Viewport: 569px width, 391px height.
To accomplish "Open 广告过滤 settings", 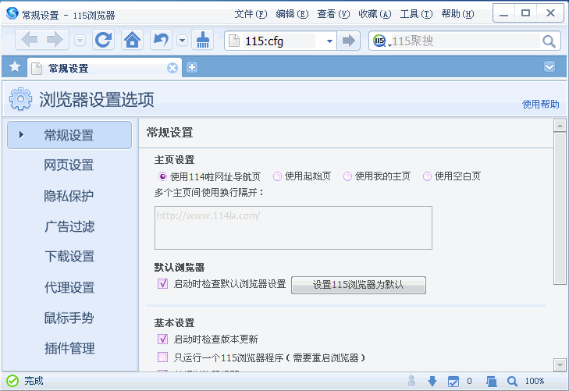I will (x=69, y=226).
